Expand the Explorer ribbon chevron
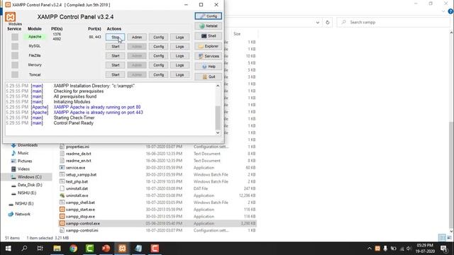Screen dimensions: 454x255 tap(443, 11)
